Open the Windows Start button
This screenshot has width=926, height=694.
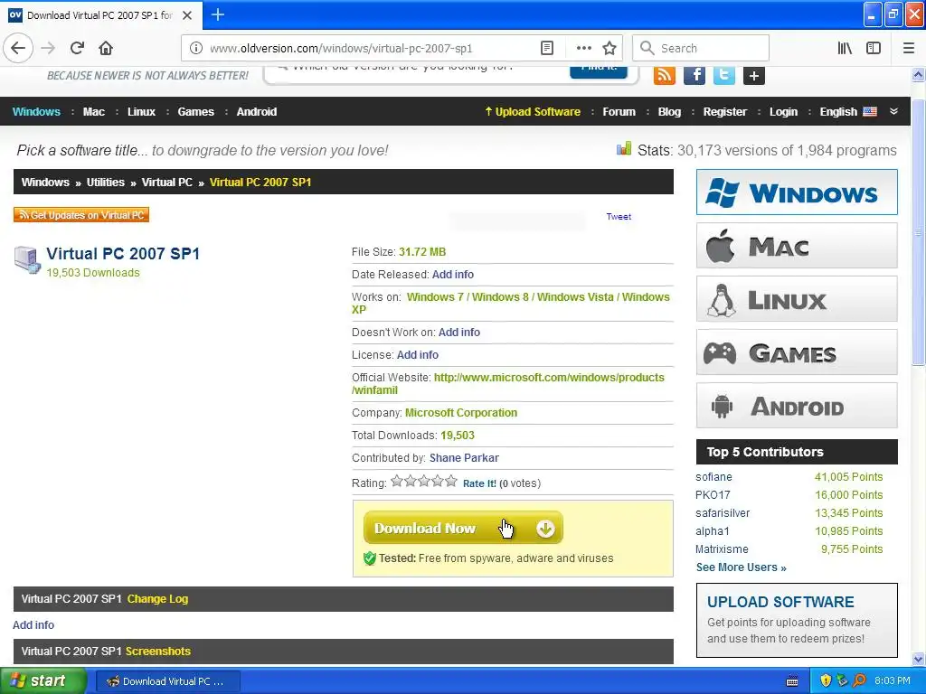43,680
